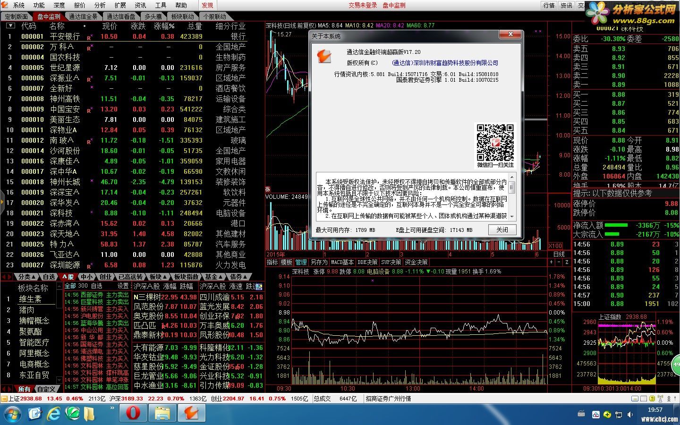Click the 日线 period selector
The height and width of the screenshot is (425, 680).
(559, 254)
